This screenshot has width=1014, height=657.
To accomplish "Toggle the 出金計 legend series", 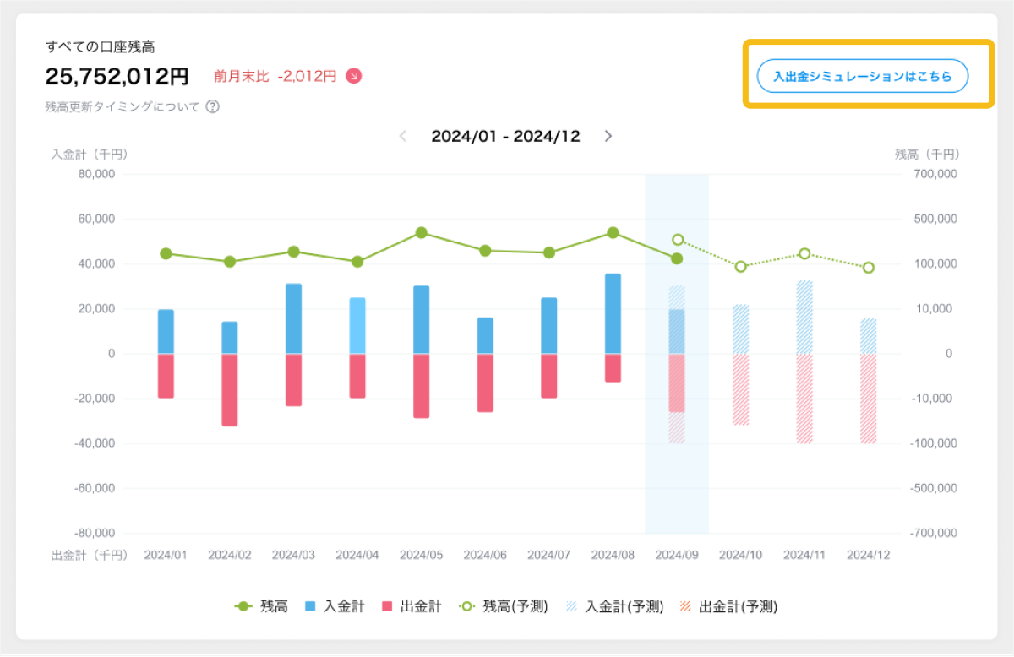I will point(412,606).
